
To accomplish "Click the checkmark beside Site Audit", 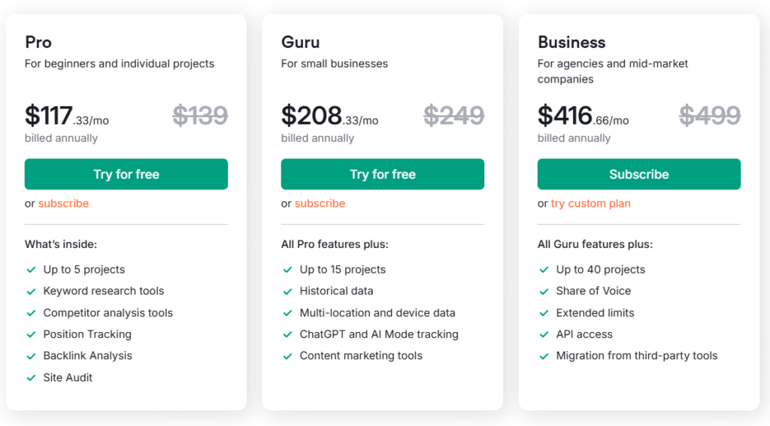I will coord(31,378).
